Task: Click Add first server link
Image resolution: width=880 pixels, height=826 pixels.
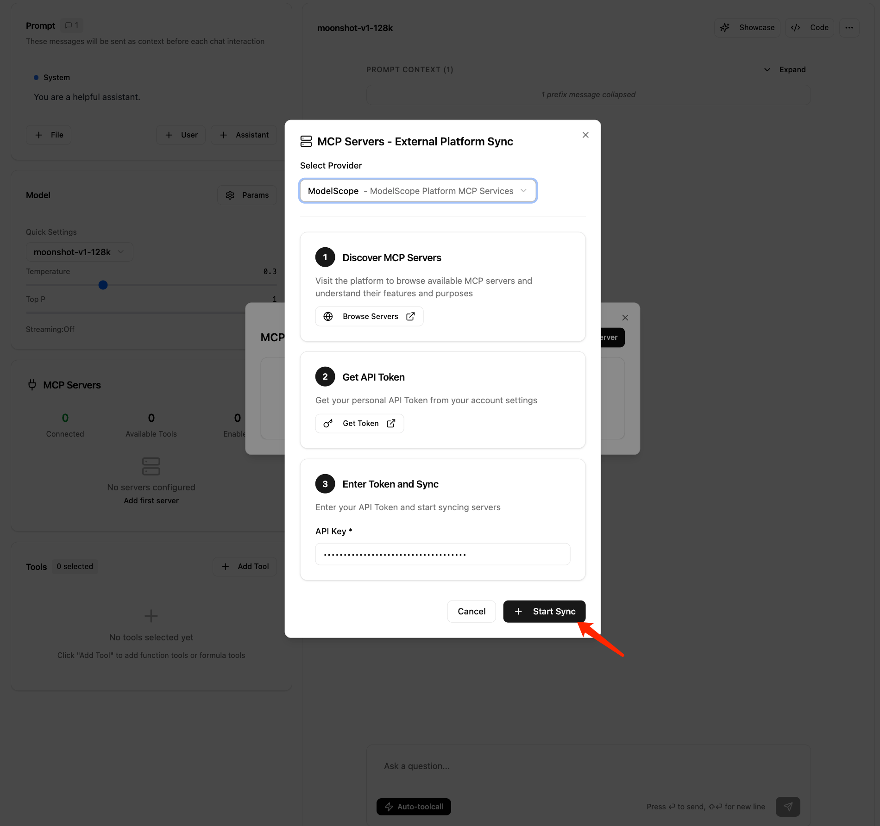Action: (151, 501)
